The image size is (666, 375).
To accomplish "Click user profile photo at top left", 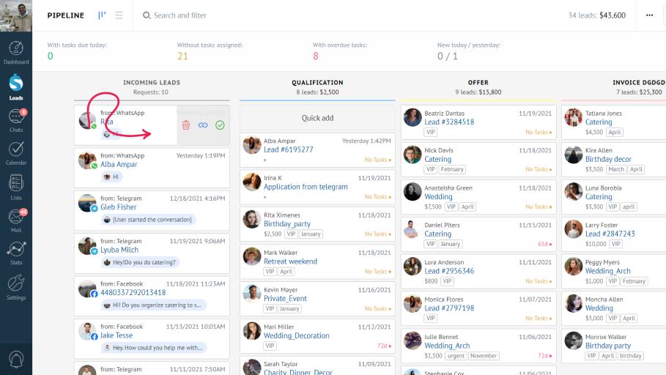I will 15,15.
